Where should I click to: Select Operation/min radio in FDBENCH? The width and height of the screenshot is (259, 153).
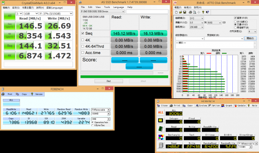point(92,122)
